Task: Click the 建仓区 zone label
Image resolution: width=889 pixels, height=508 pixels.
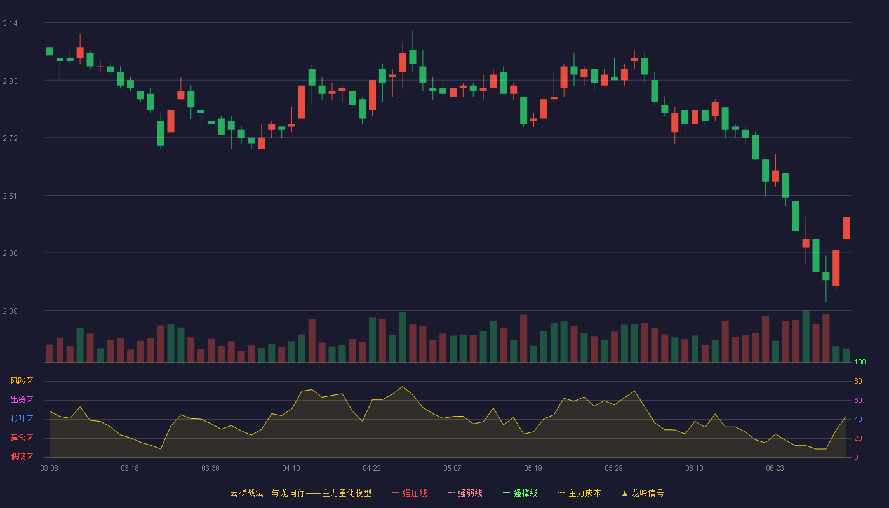Action: tap(22, 438)
